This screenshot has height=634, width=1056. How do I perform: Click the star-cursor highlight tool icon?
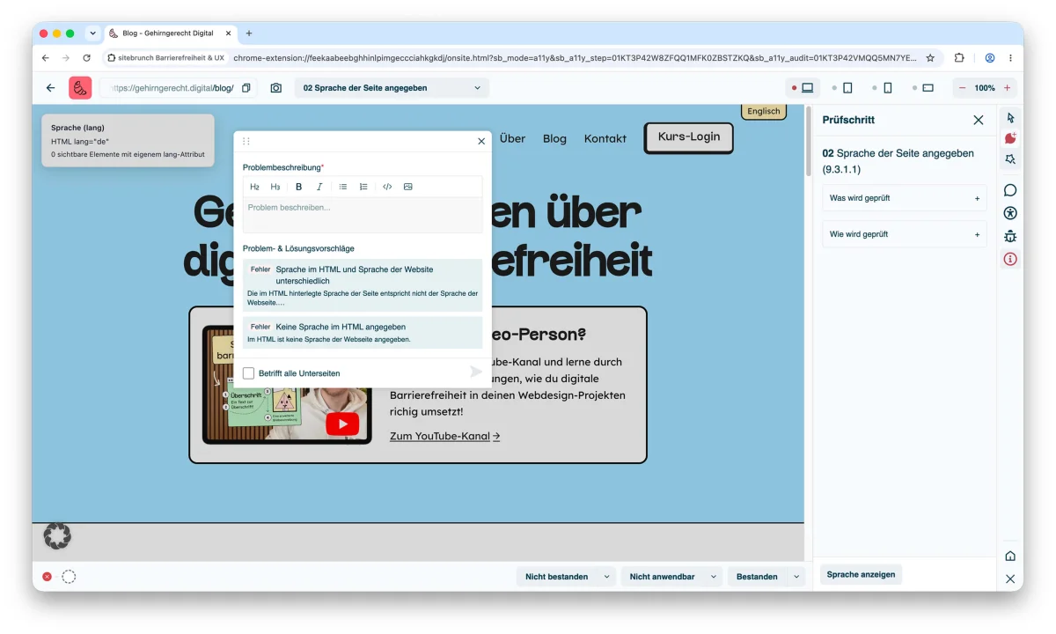[x=1010, y=159]
